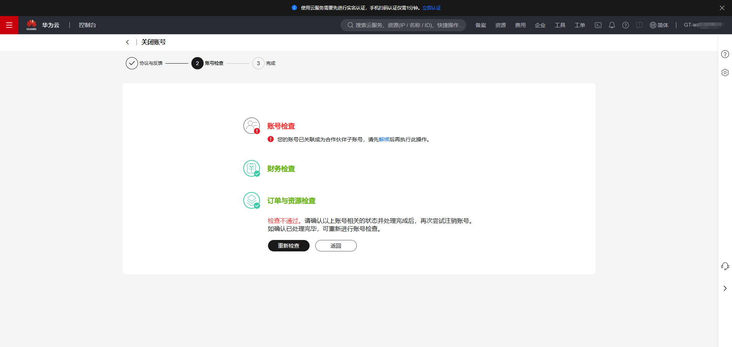Open the 费用 menu item

click(x=520, y=25)
